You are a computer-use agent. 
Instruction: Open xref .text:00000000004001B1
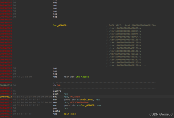click(125, 51)
